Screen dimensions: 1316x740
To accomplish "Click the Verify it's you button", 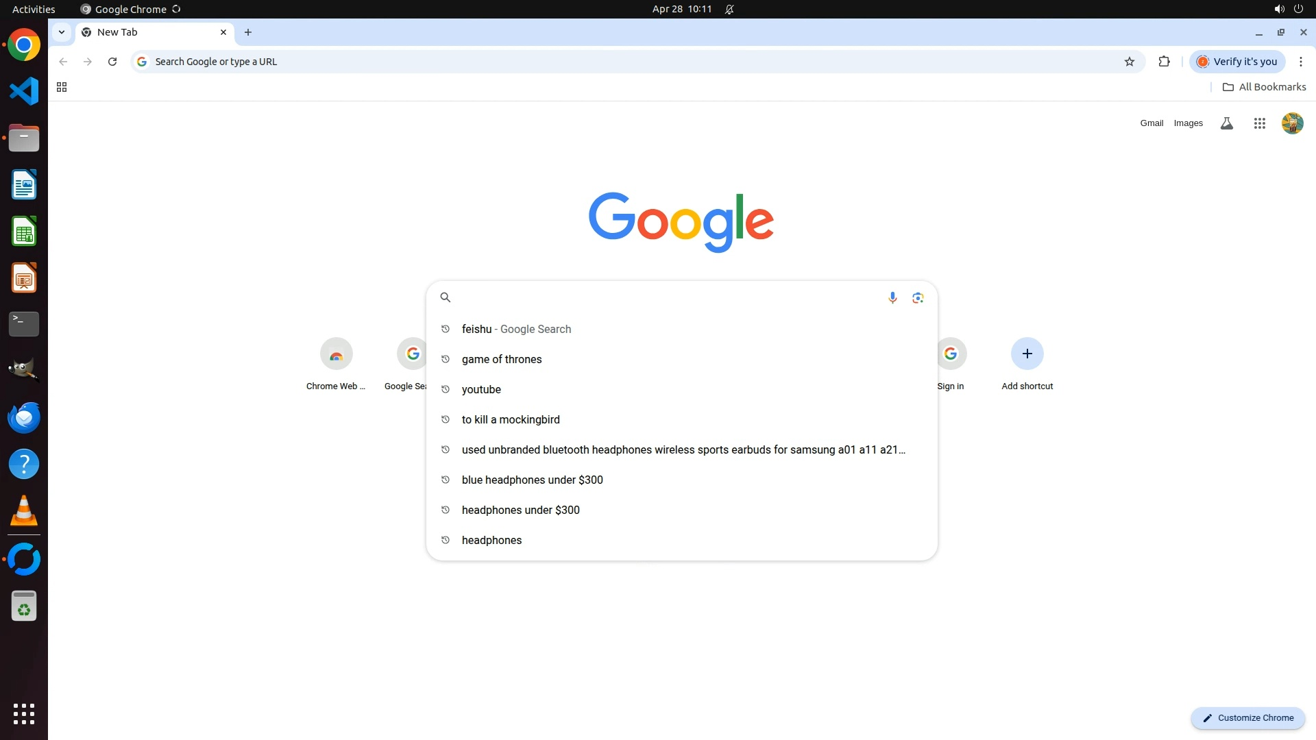I will (1237, 62).
